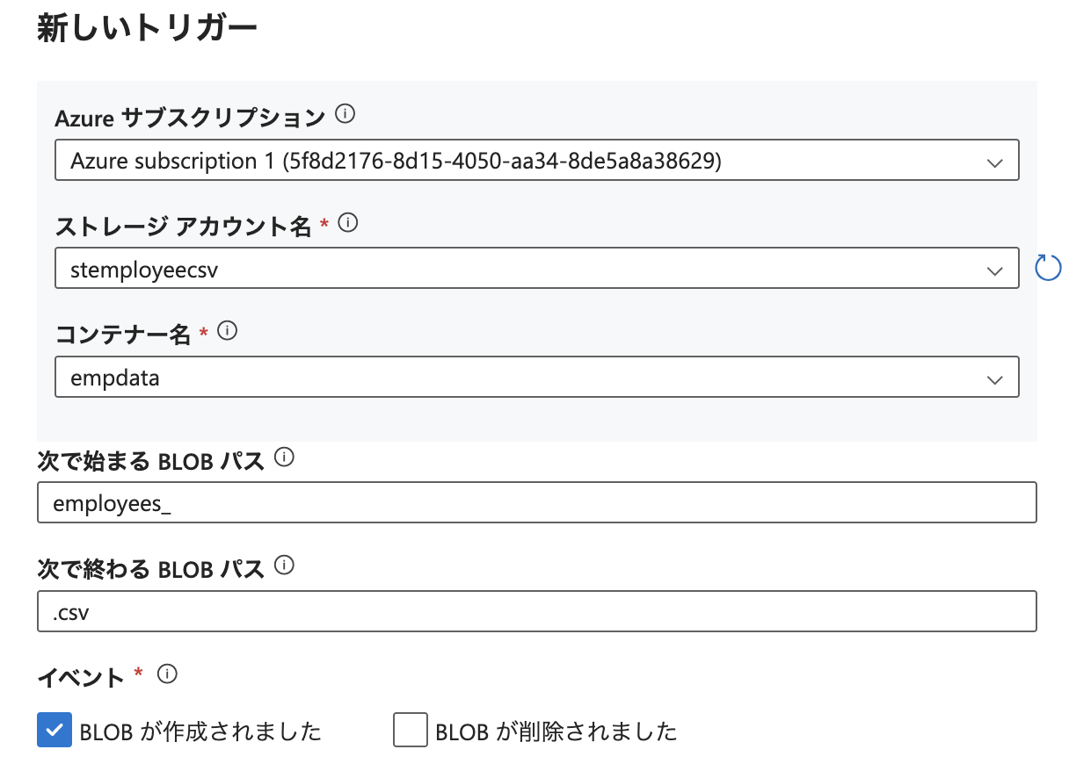Click the info icon beside イベント label

[165, 674]
